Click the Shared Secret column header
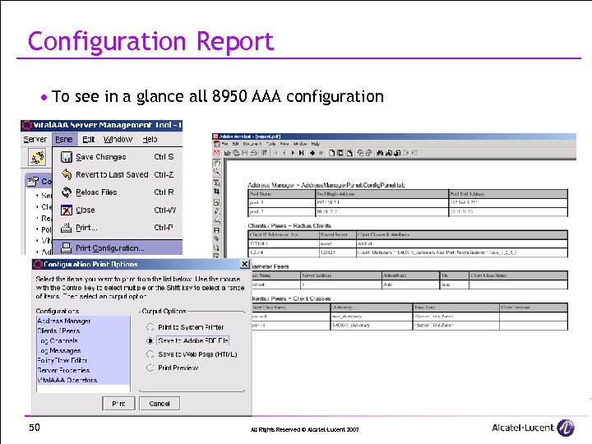 pos(338,234)
